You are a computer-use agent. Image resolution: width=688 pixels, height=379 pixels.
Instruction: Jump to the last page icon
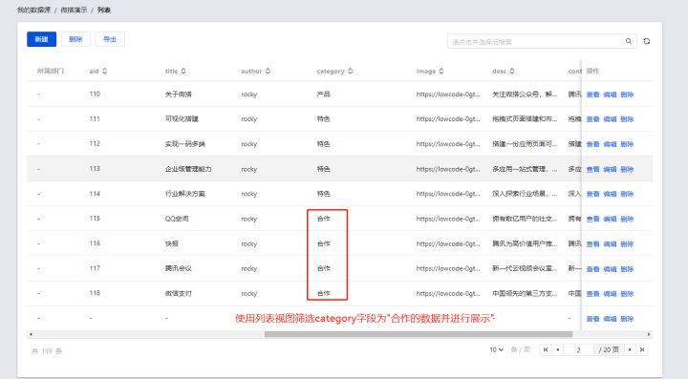[642, 349]
